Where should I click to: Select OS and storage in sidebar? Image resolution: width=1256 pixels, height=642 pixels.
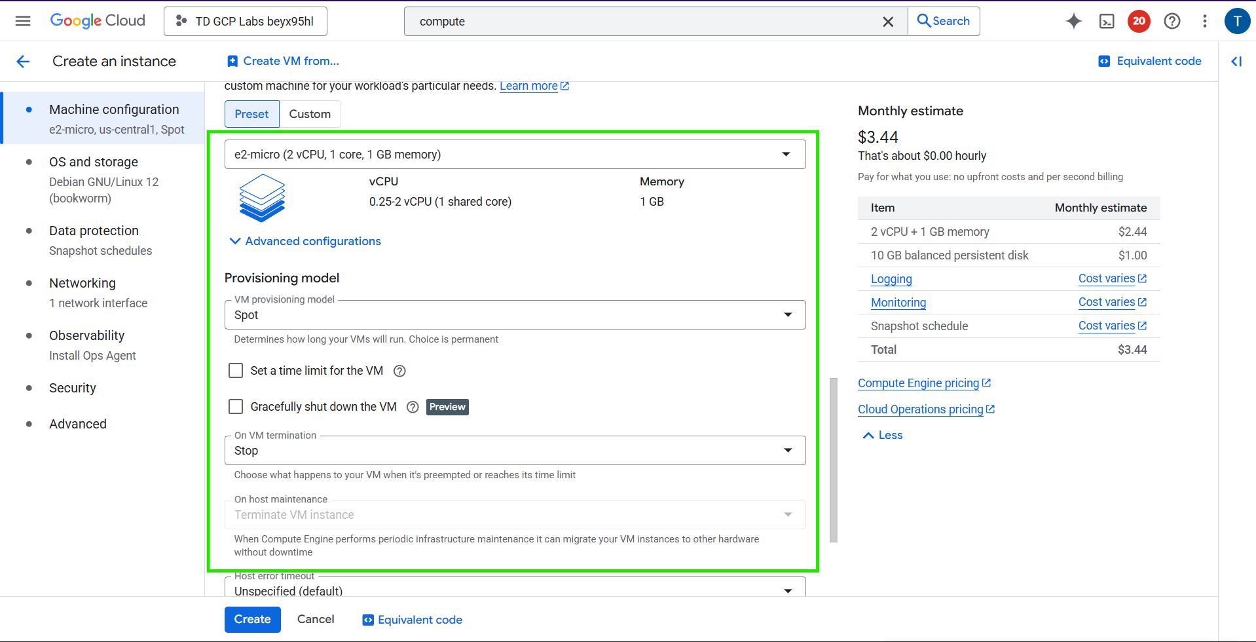(x=94, y=162)
